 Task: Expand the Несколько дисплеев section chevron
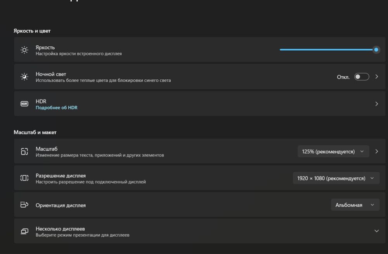pos(376,231)
